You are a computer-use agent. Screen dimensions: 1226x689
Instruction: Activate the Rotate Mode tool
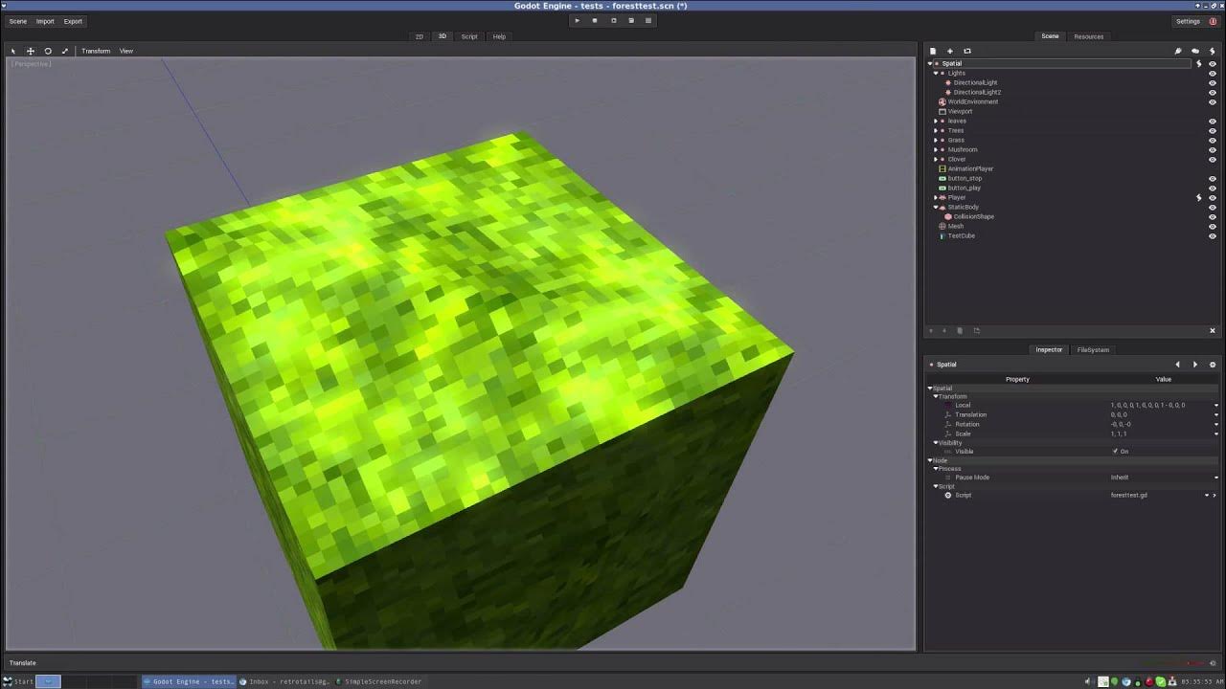click(x=48, y=51)
